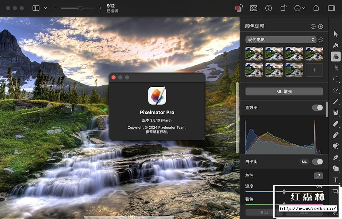Select the Pen tool
Screen dimensions: 342x219
click(336, 157)
